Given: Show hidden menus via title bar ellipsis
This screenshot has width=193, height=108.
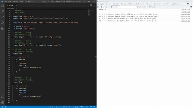Looking at the screenshot, I should [x=33, y=2].
